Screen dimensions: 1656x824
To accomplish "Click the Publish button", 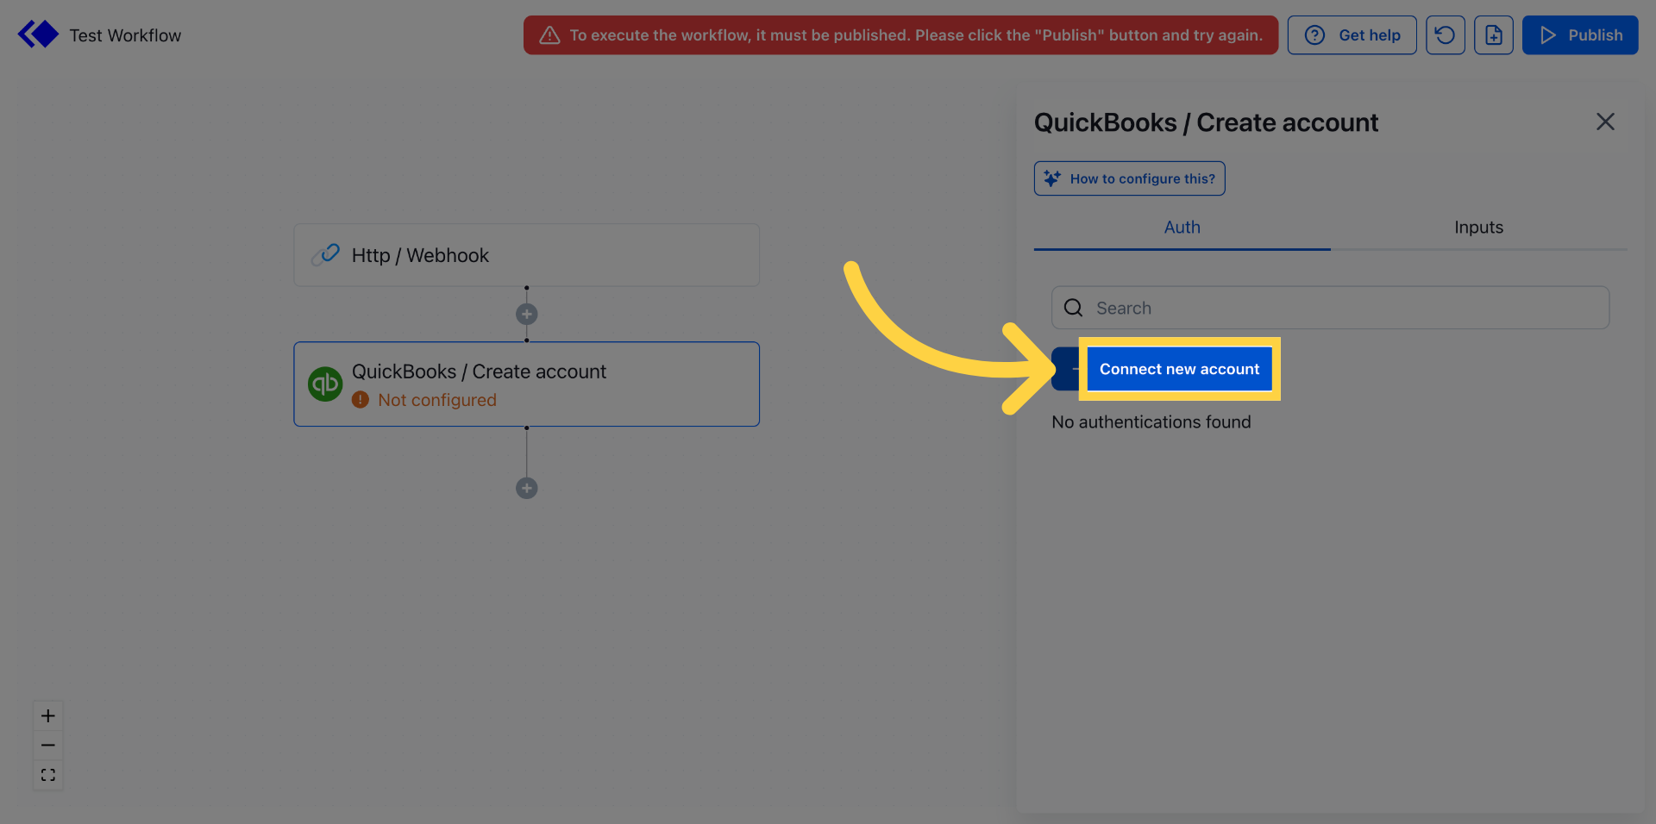I will [1580, 34].
